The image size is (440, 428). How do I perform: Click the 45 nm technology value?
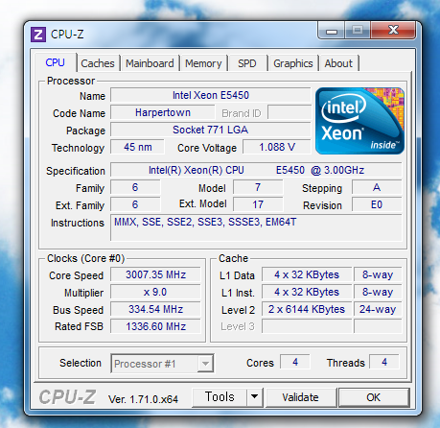click(138, 147)
